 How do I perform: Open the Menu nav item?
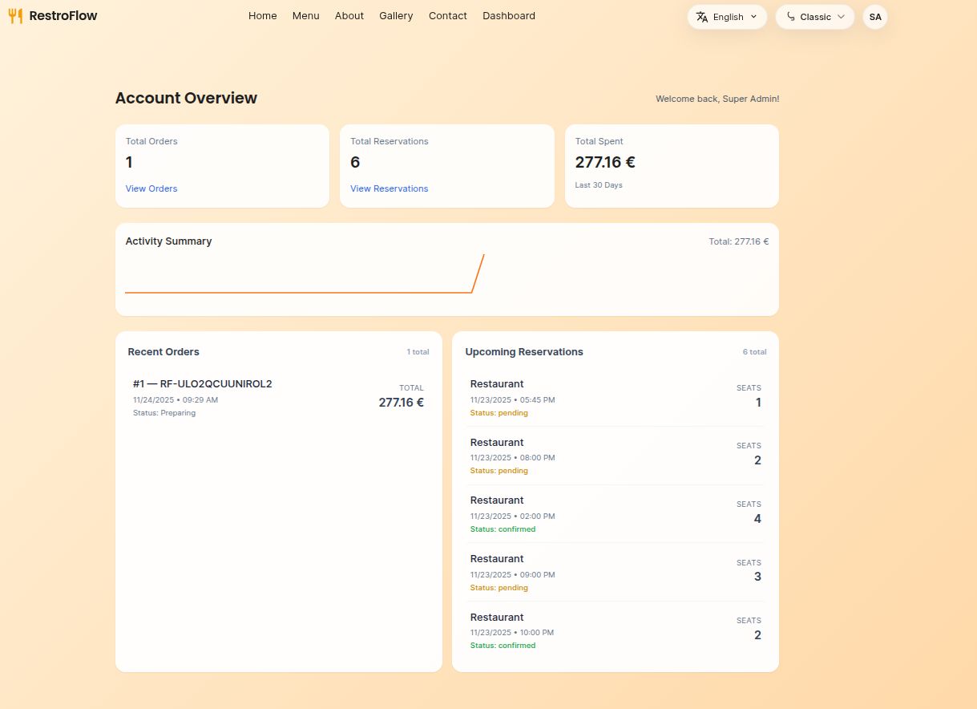[305, 16]
